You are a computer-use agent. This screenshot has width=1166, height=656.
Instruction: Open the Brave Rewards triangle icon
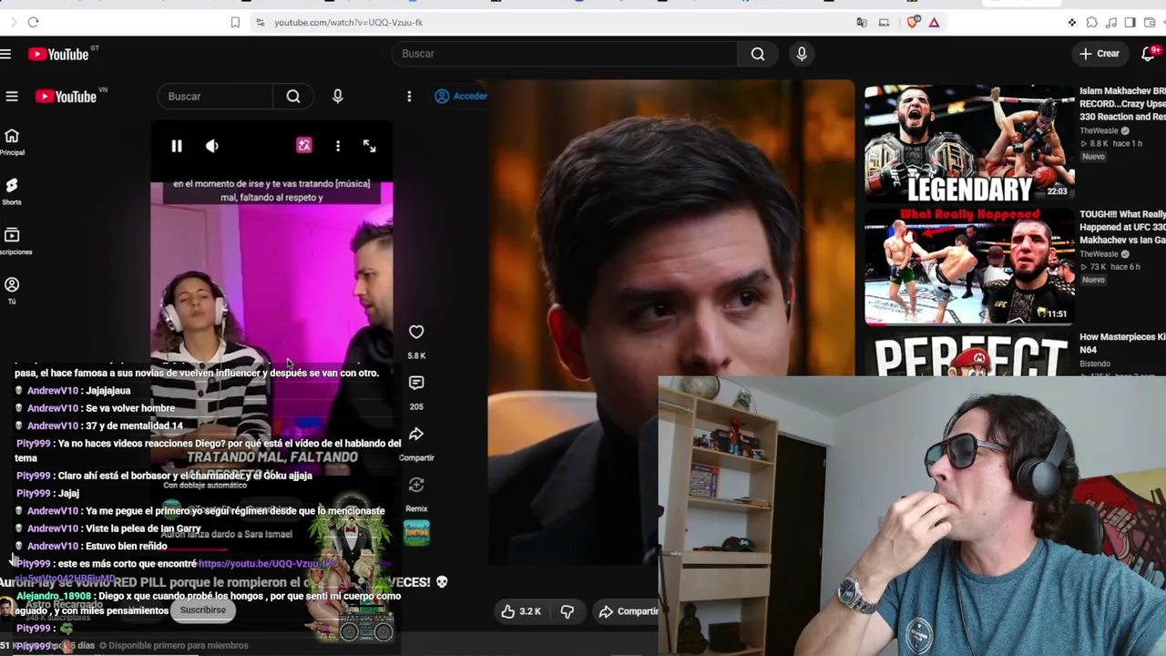(934, 22)
